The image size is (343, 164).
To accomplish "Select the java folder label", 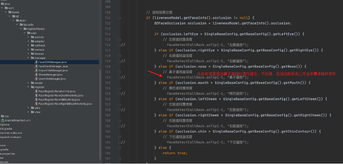I will [7, 4].
